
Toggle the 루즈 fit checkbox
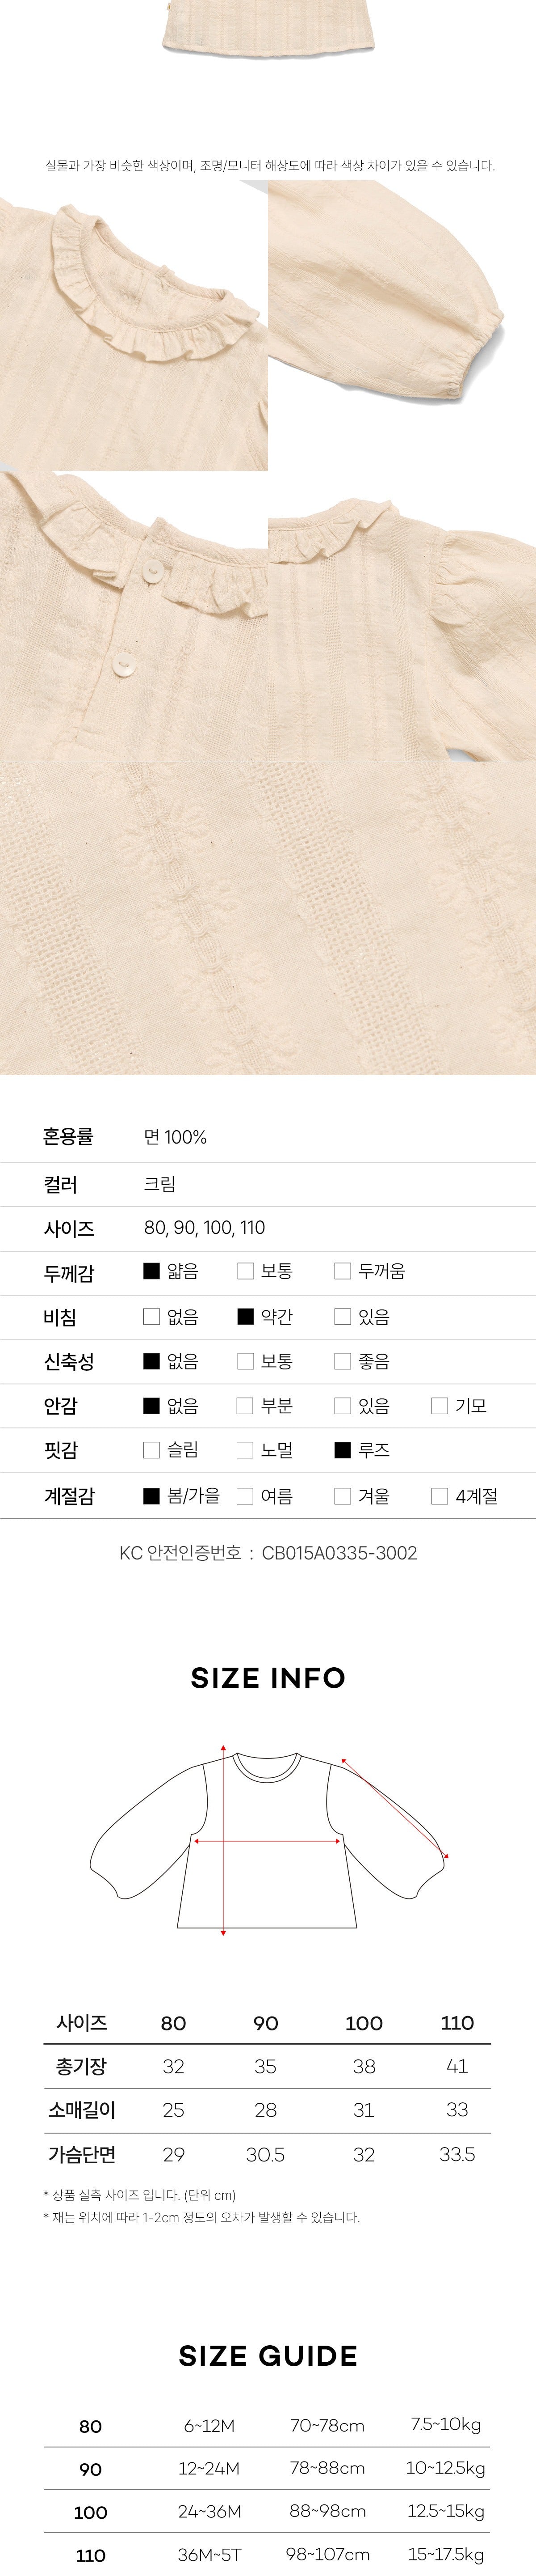click(342, 1450)
